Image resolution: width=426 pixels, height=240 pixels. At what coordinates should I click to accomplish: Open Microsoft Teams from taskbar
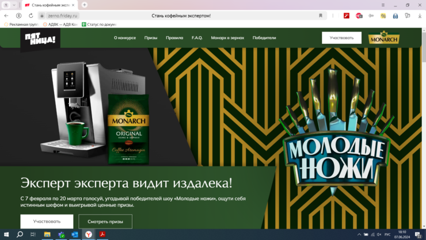coord(61,234)
